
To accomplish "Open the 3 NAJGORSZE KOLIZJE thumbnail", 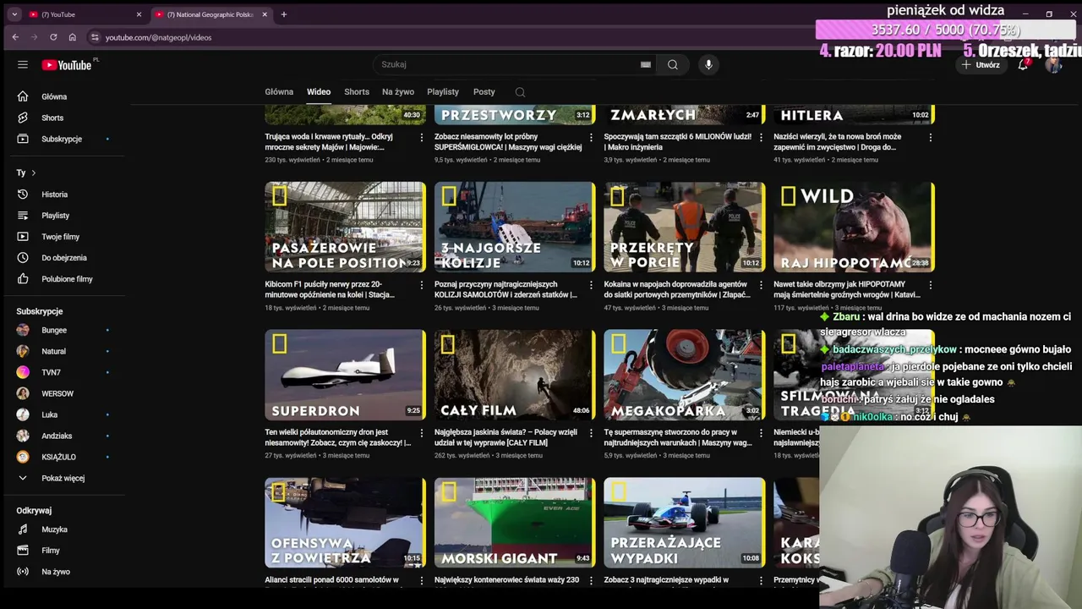I will 515,227.
